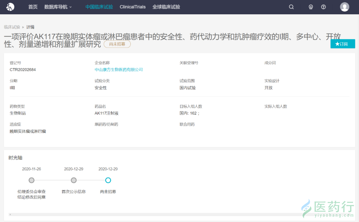359x222 pixels.
Task: Open 全球临床试验 navigation item
Action: tap(166, 7)
